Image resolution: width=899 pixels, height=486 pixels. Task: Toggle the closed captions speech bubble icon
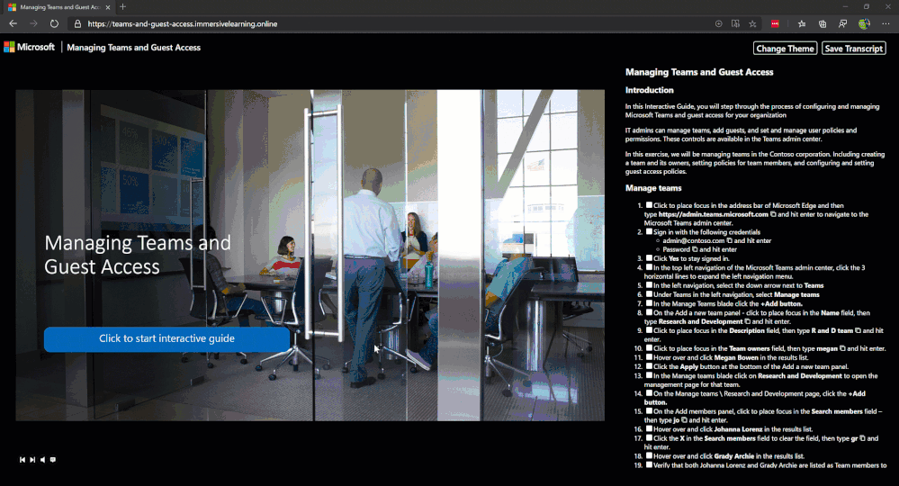point(53,460)
